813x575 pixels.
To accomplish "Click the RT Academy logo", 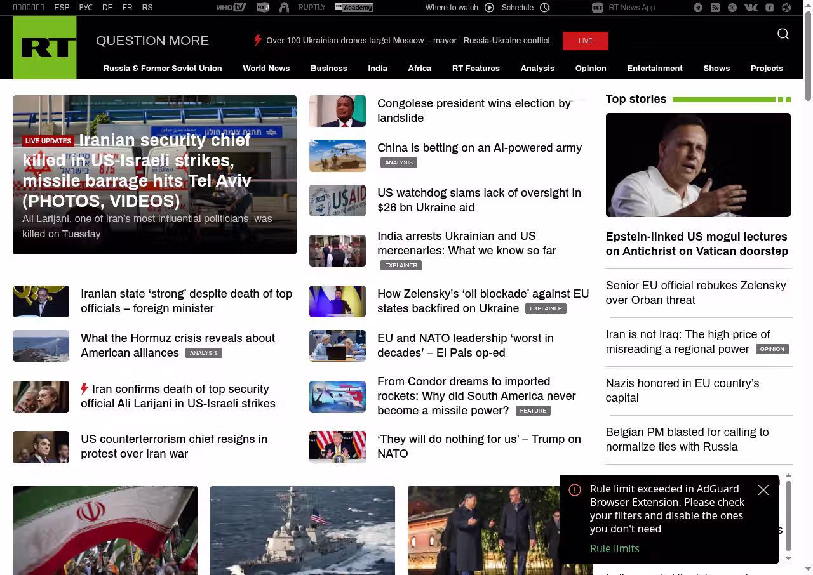I will tap(354, 8).
